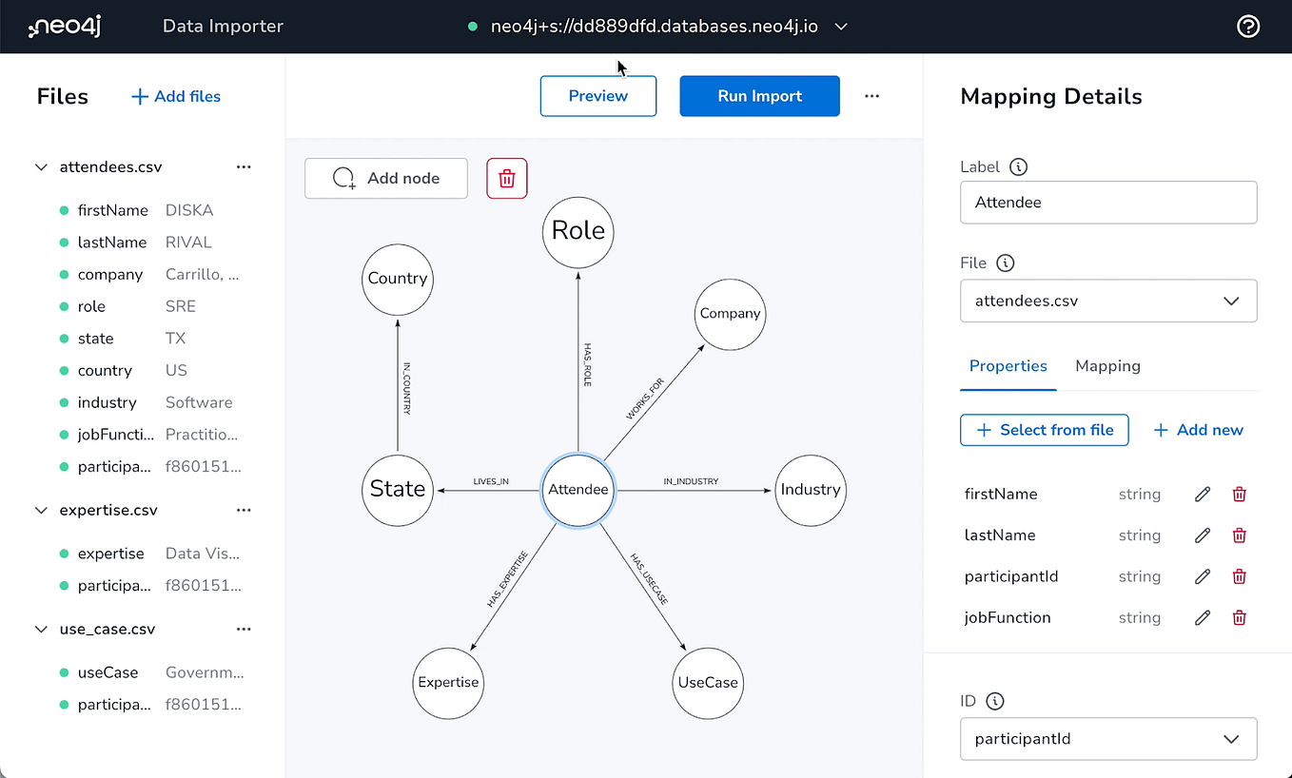
Task: Click Select from file button
Action: (1044, 430)
